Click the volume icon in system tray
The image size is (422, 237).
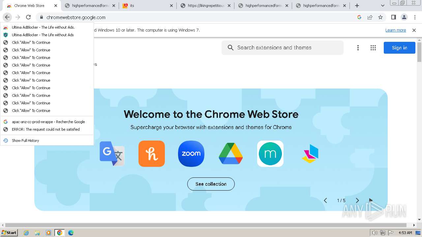pos(375,233)
